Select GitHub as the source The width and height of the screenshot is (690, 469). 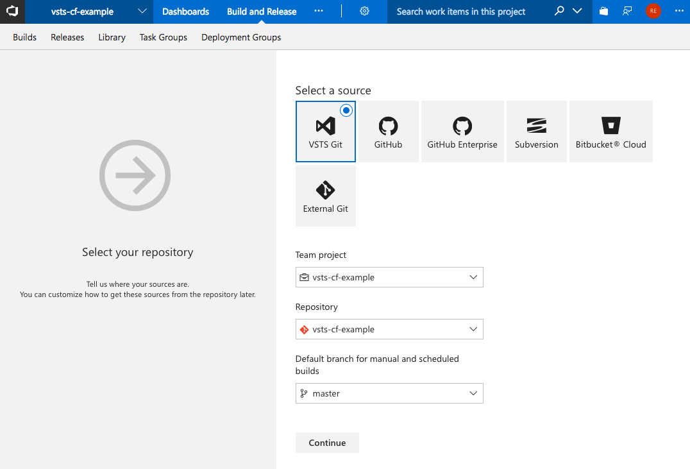(x=388, y=132)
